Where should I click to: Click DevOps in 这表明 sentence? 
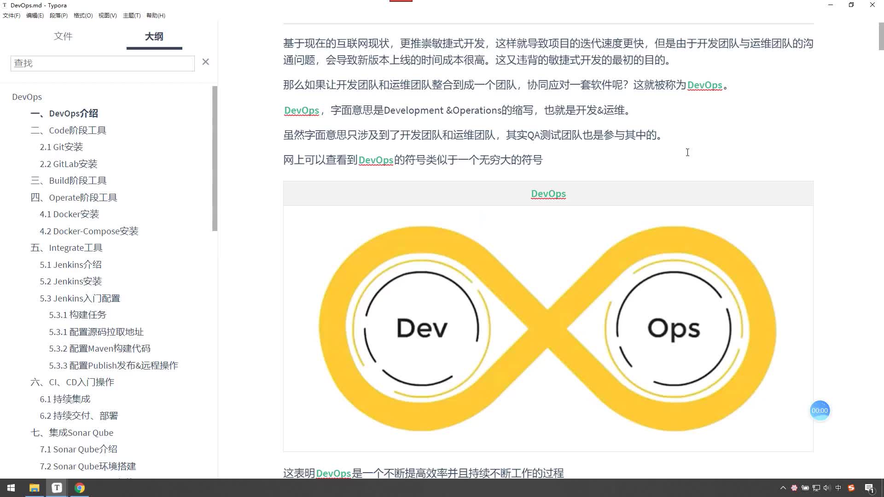[333, 473]
